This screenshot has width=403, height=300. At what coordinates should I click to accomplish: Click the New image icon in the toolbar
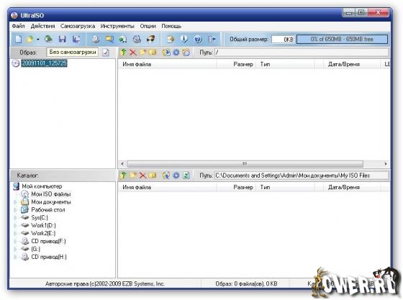[18, 39]
